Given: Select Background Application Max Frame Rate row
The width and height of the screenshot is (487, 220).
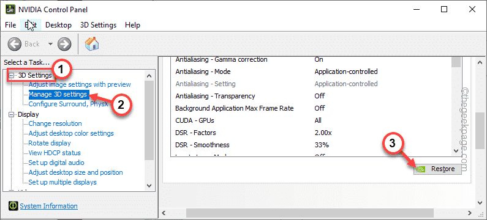Looking at the screenshot, I should tap(312, 108).
